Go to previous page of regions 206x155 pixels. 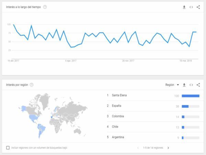138,148
